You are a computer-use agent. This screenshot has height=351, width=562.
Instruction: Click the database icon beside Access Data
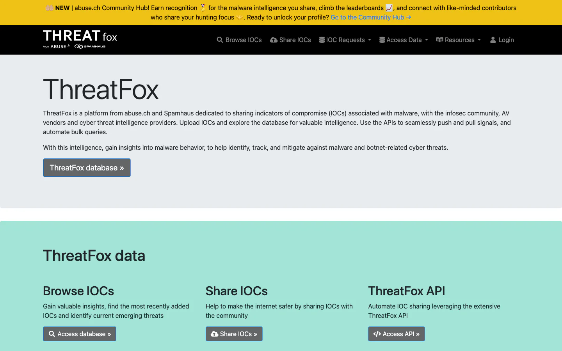coord(382,40)
